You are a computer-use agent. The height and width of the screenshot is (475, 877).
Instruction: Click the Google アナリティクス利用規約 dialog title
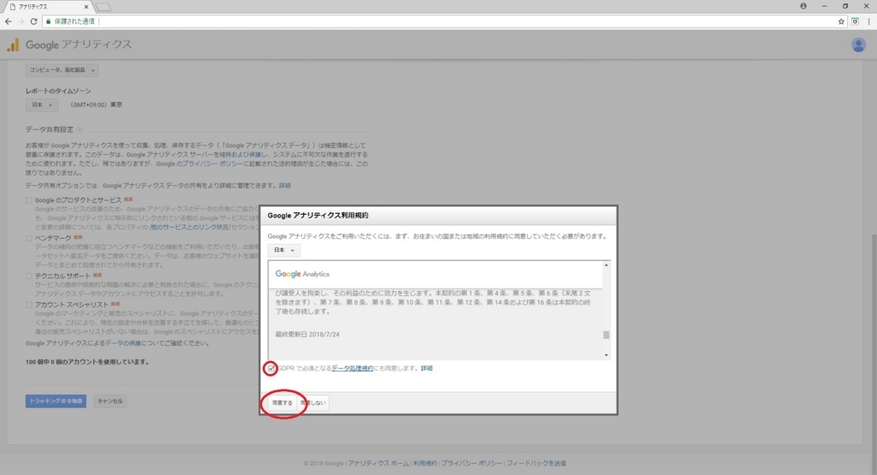point(318,215)
